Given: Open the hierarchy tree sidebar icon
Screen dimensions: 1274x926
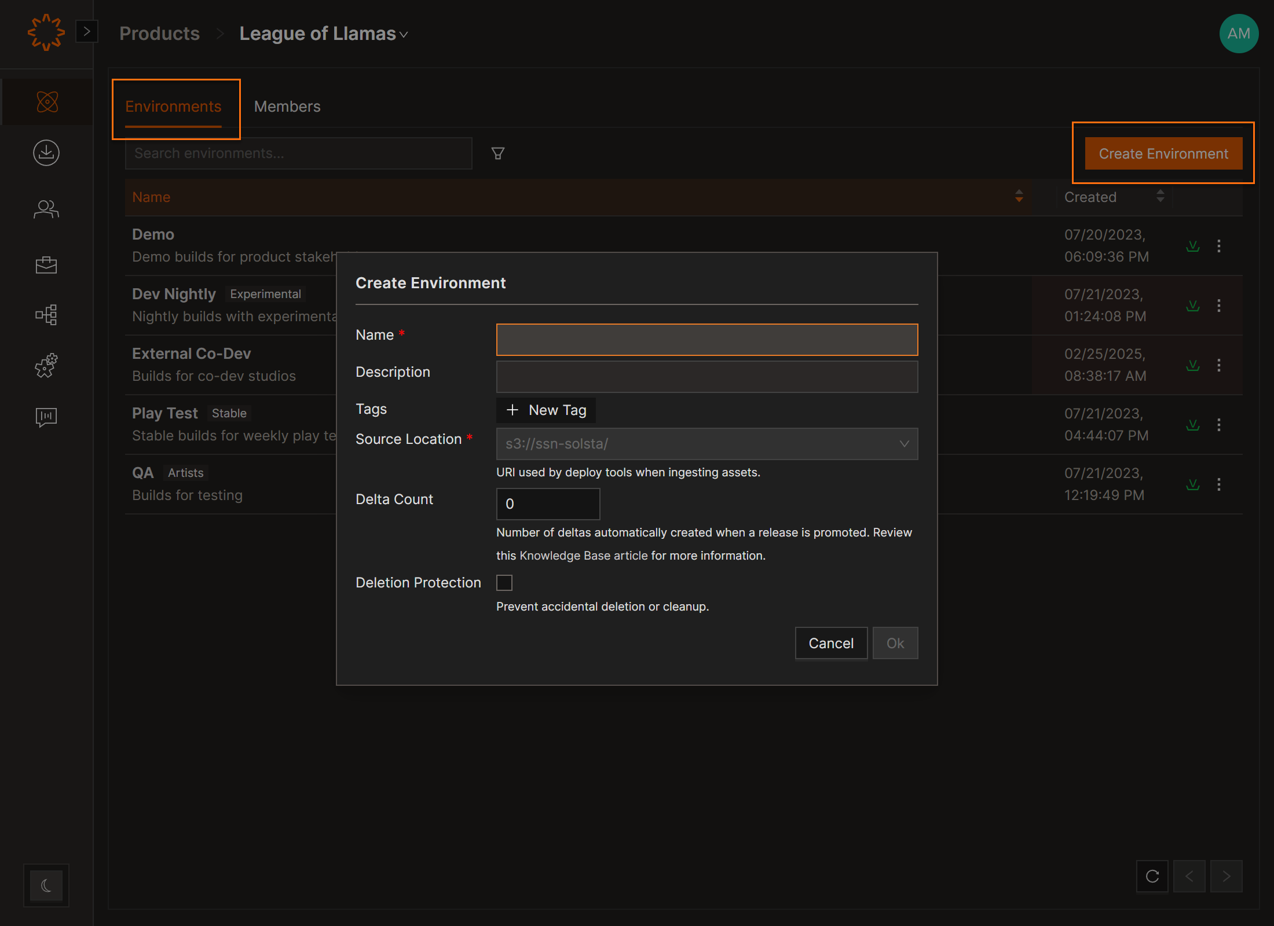Looking at the screenshot, I should coord(46,315).
